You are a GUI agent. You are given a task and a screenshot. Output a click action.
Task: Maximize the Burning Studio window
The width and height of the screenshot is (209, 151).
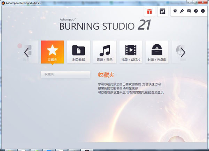195,2
